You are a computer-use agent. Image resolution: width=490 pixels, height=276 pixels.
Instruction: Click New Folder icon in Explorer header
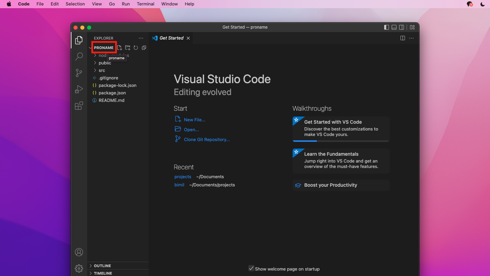click(128, 48)
